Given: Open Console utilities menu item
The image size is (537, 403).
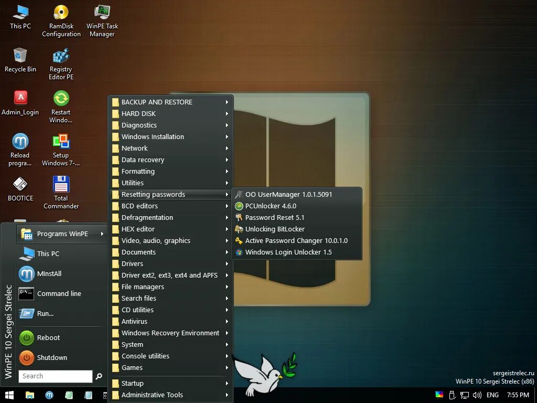Looking at the screenshot, I should point(170,356).
